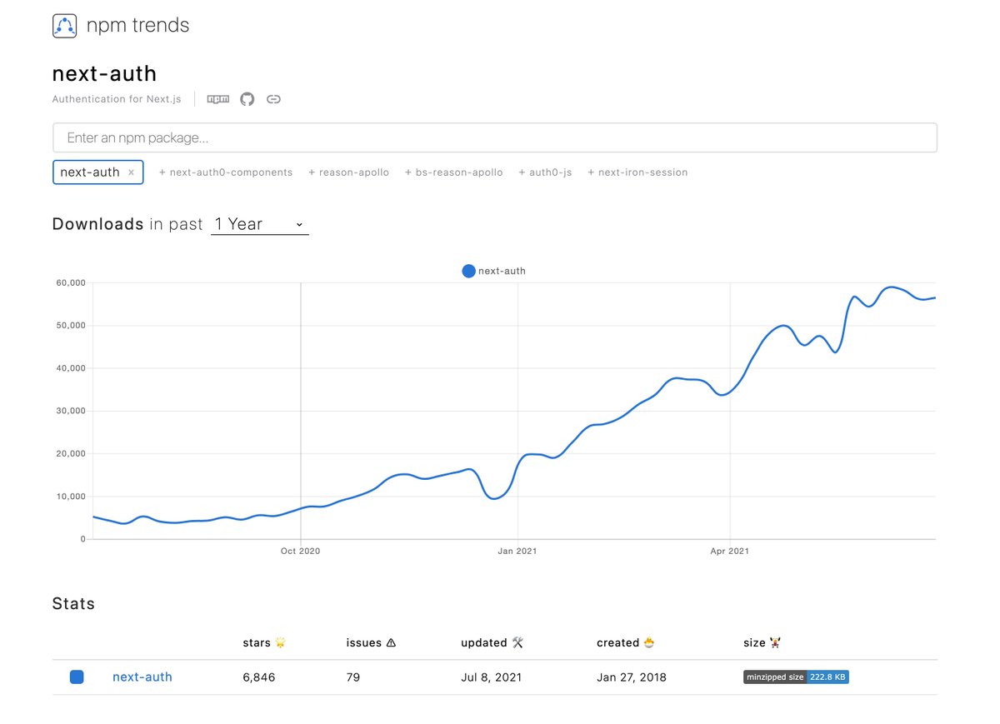
Task: Open the 1 Year period dropdown
Action: tap(259, 224)
